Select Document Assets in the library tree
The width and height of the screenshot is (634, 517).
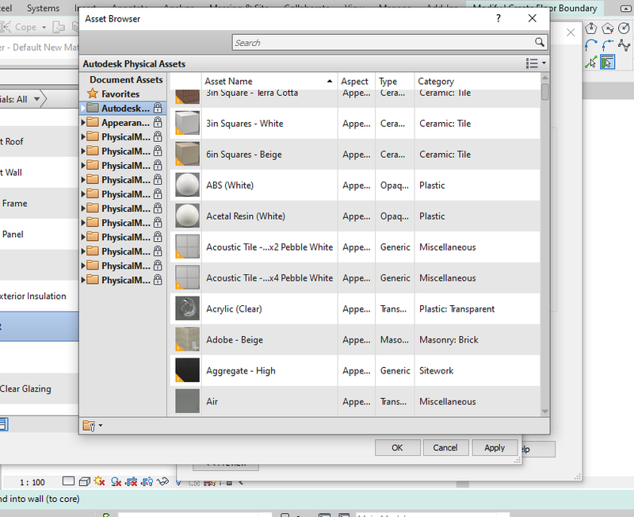(126, 80)
